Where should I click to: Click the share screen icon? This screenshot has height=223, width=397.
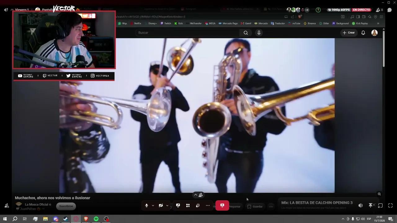pyautogui.click(x=178, y=205)
